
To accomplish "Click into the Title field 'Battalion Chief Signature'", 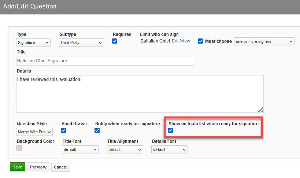I will click(105, 61).
